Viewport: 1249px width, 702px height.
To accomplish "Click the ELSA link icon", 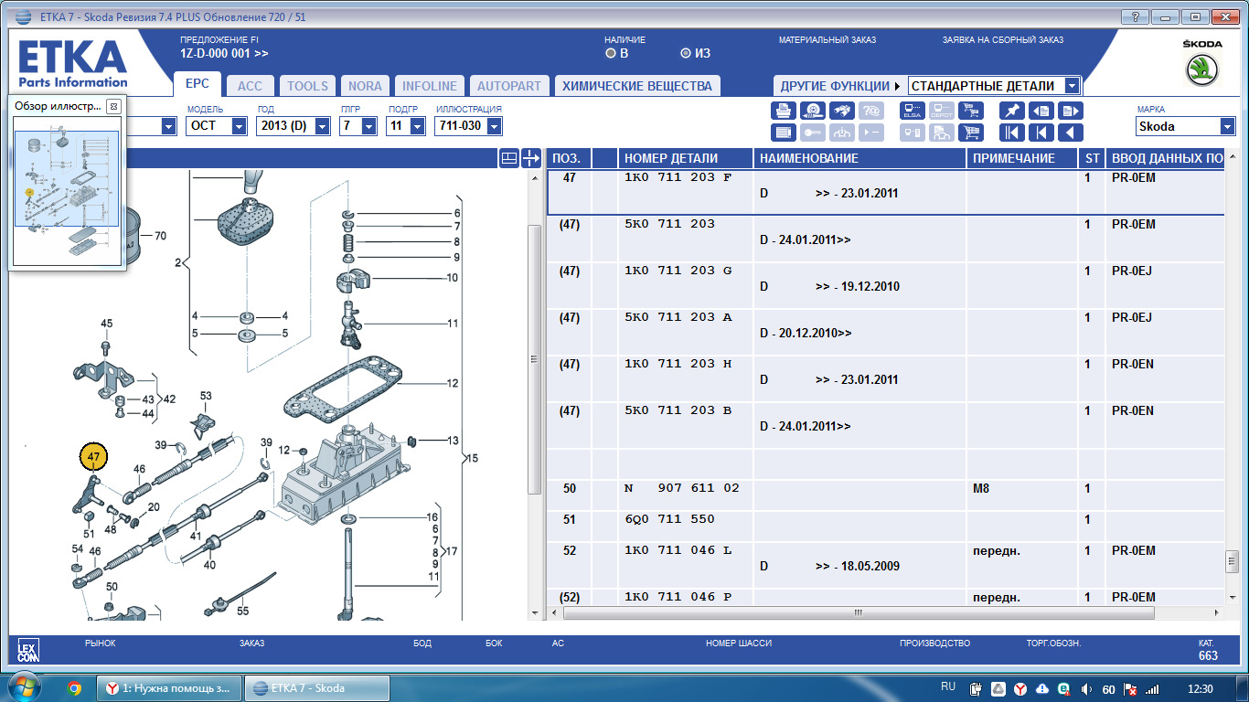I will click(x=913, y=111).
